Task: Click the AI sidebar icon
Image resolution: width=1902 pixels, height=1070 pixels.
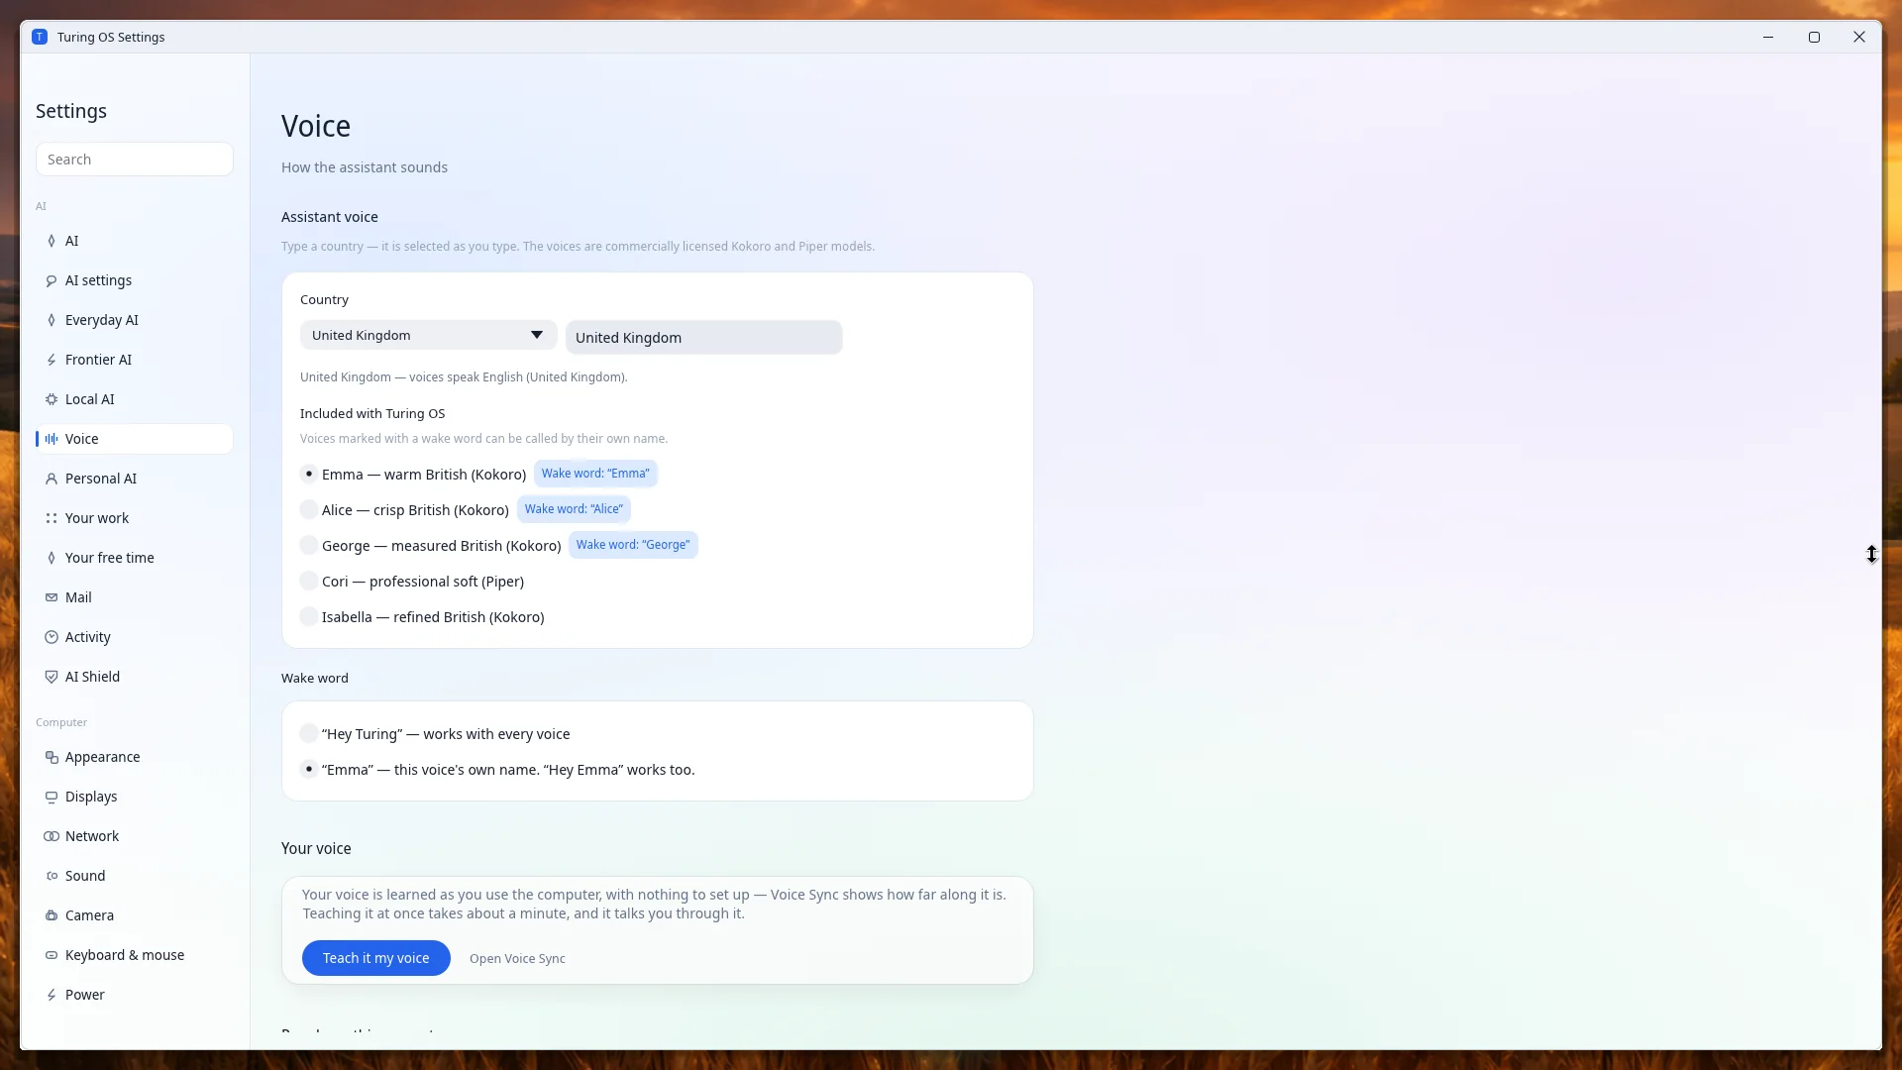Action: [52, 241]
